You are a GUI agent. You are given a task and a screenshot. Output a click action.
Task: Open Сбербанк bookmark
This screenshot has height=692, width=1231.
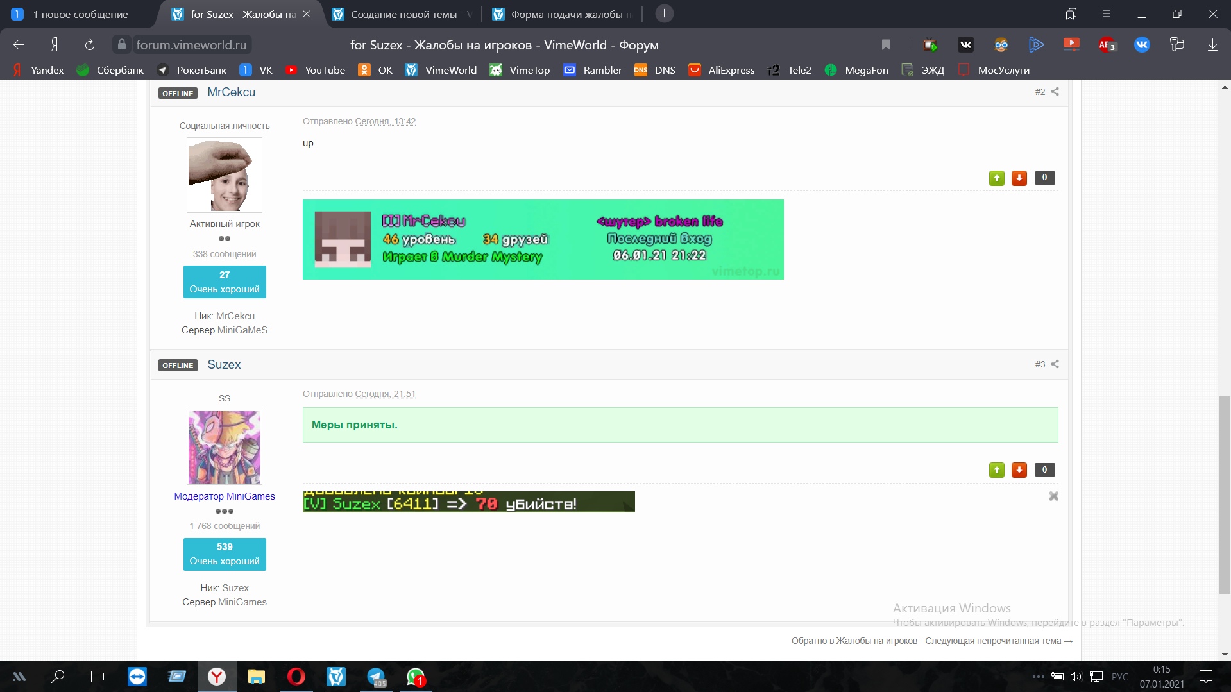[x=110, y=70]
